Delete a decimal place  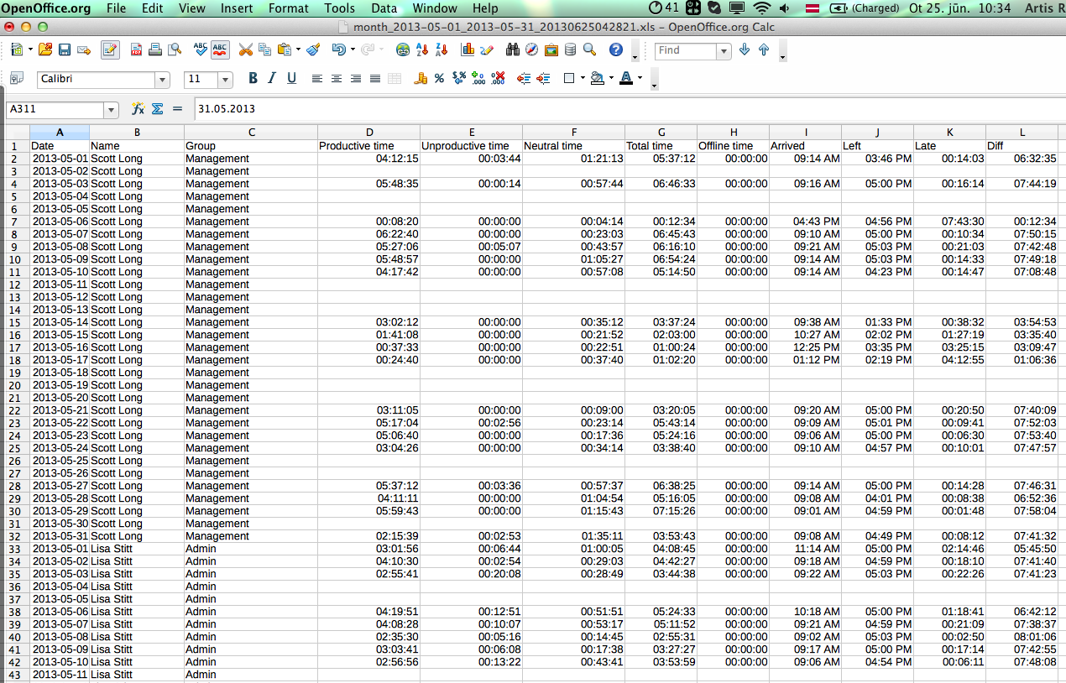click(498, 79)
